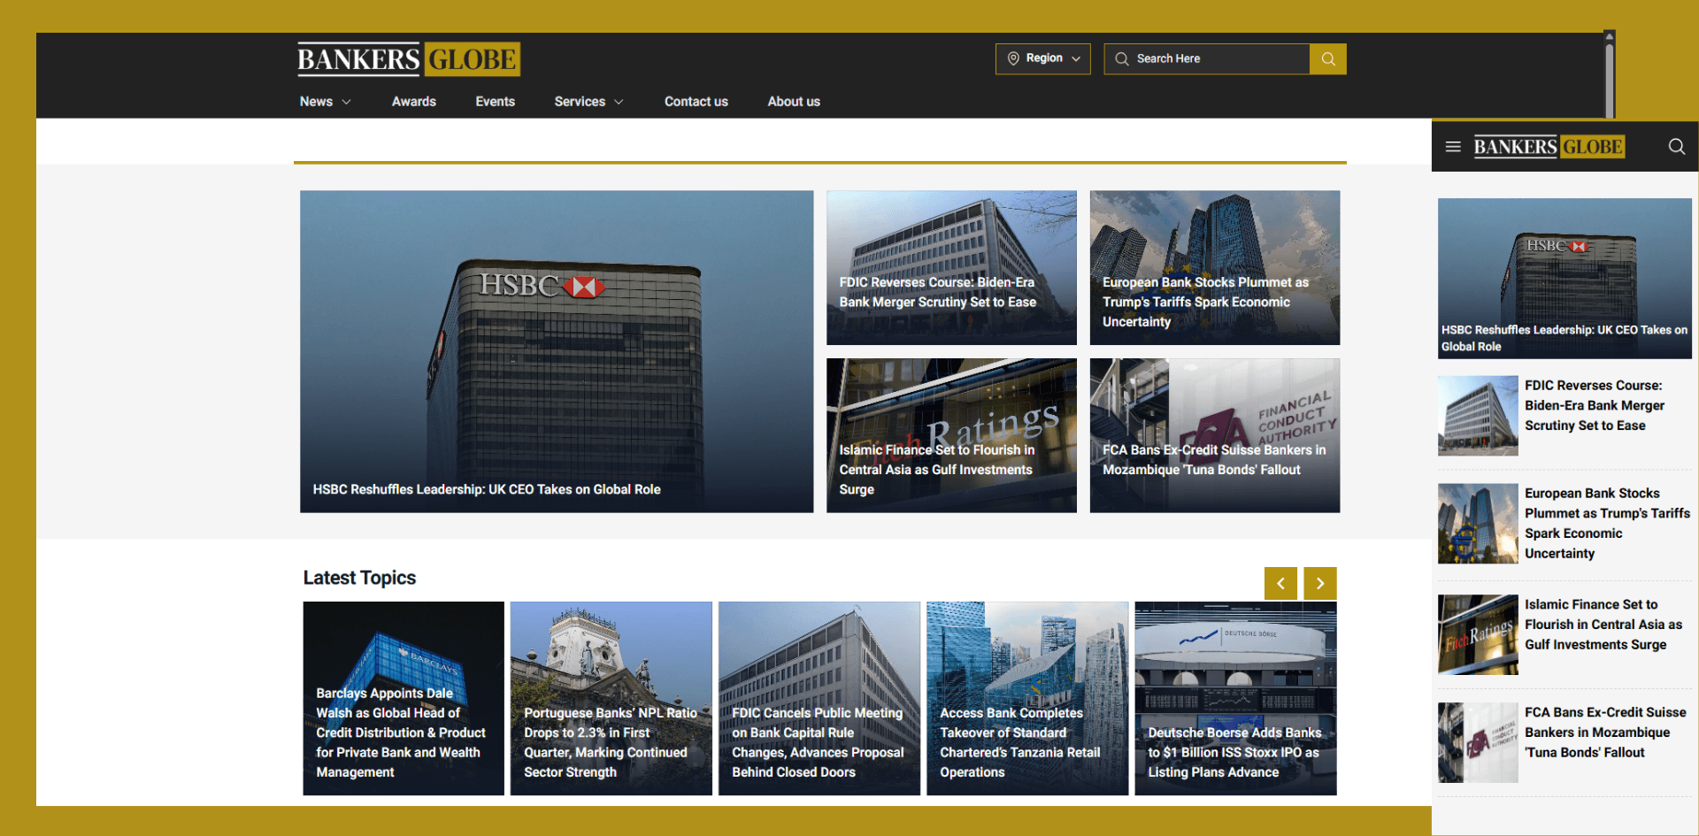Click the Bankers Globe logo in the mobile view
The height and width of the screenshot is (836, 1699).
1549,147
